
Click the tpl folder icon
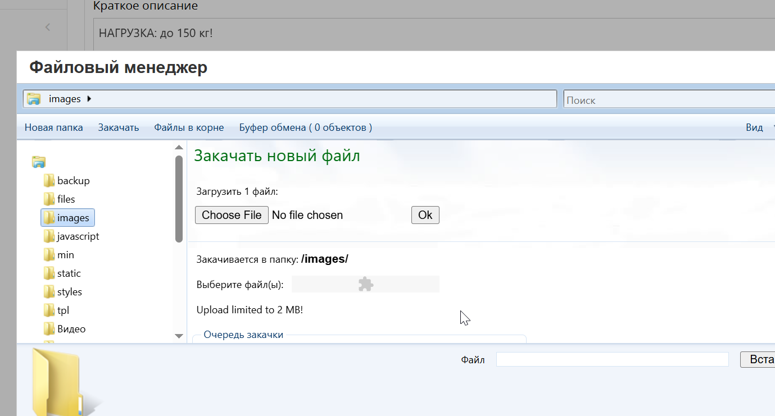coord(49,310)
